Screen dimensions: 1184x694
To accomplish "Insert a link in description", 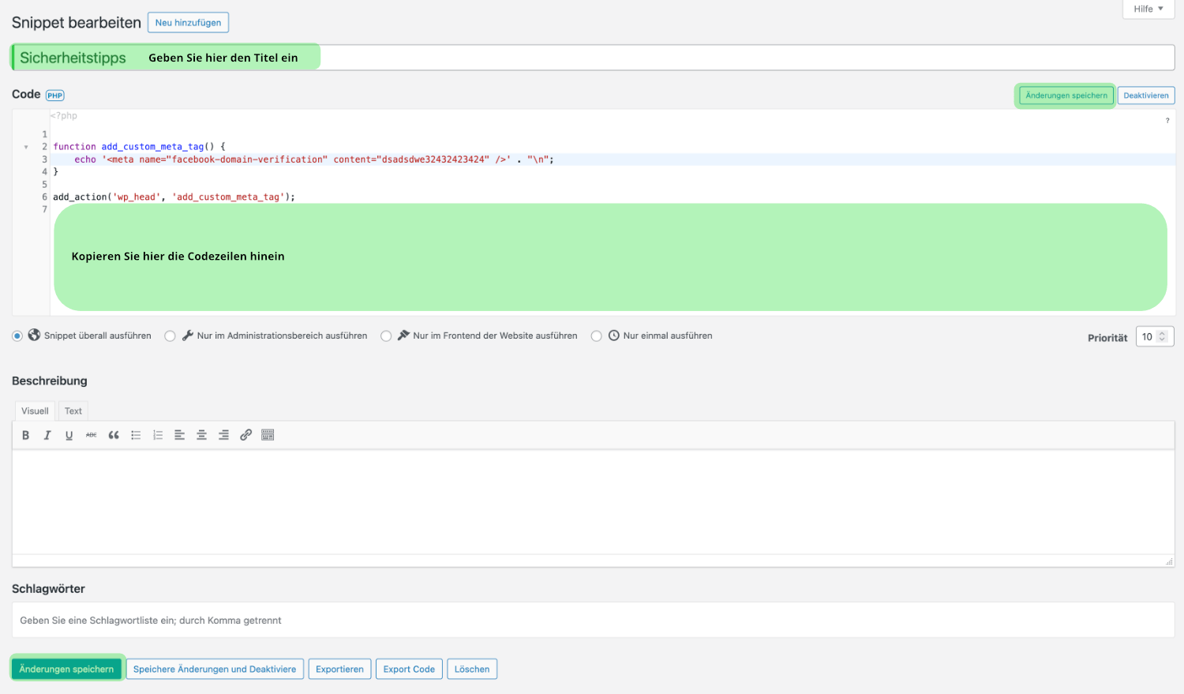I will coord(246,435).
